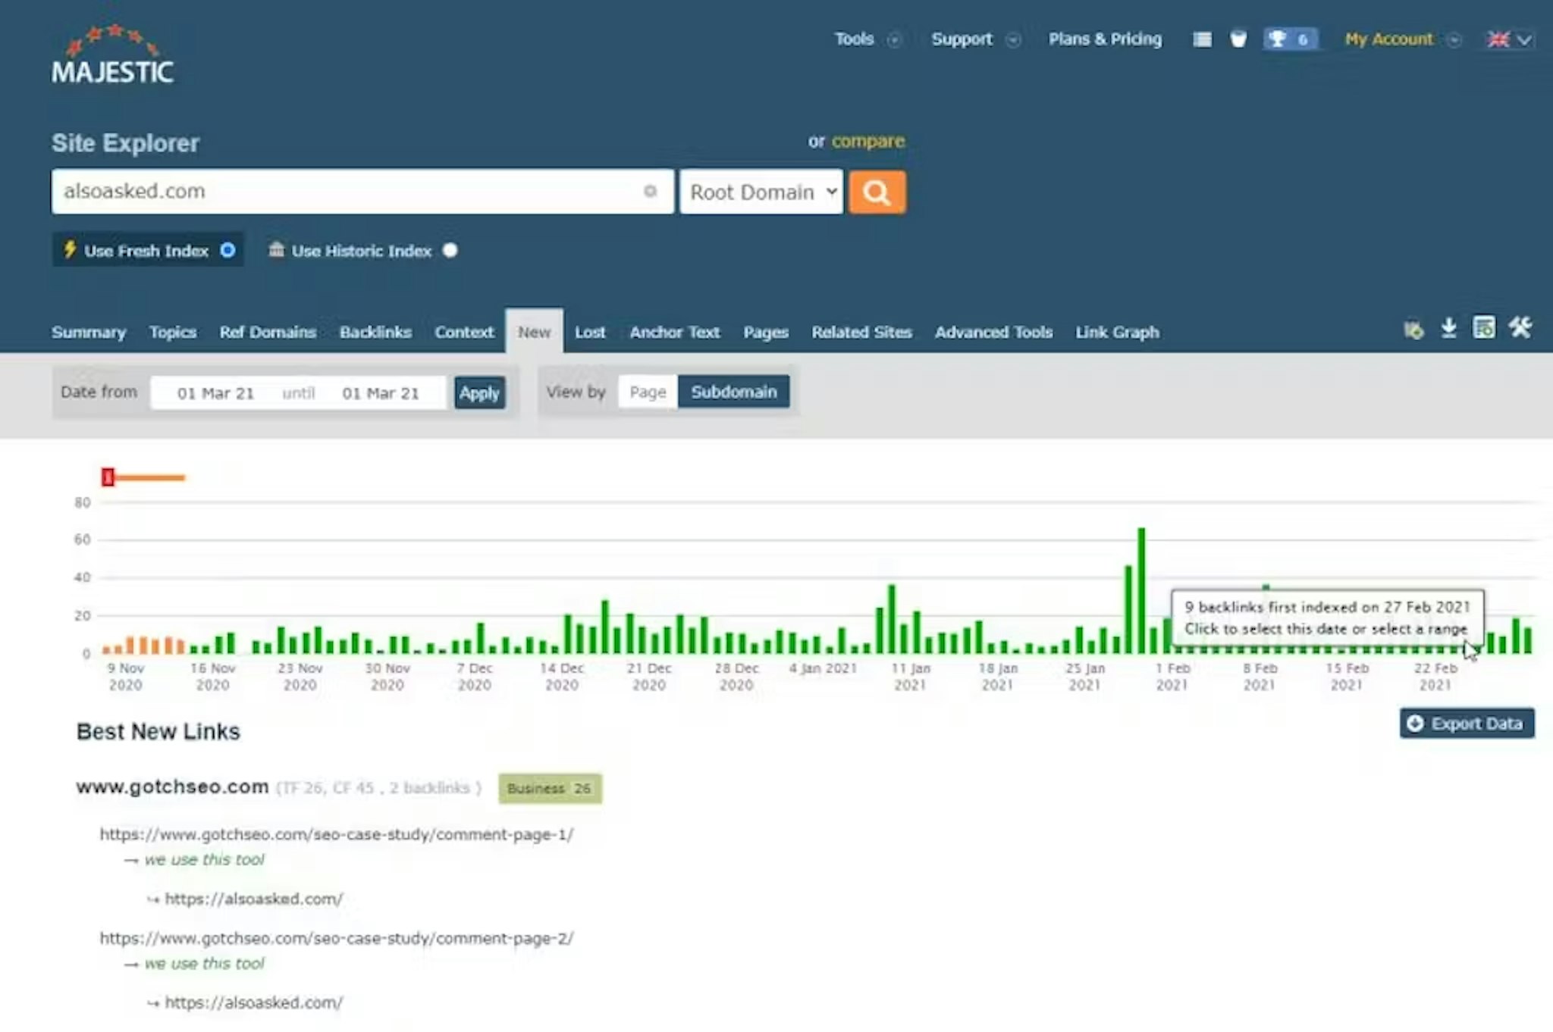1553x1032 pixels.
Task: Click the red range slider handle
Action: (x=108, y=477)
